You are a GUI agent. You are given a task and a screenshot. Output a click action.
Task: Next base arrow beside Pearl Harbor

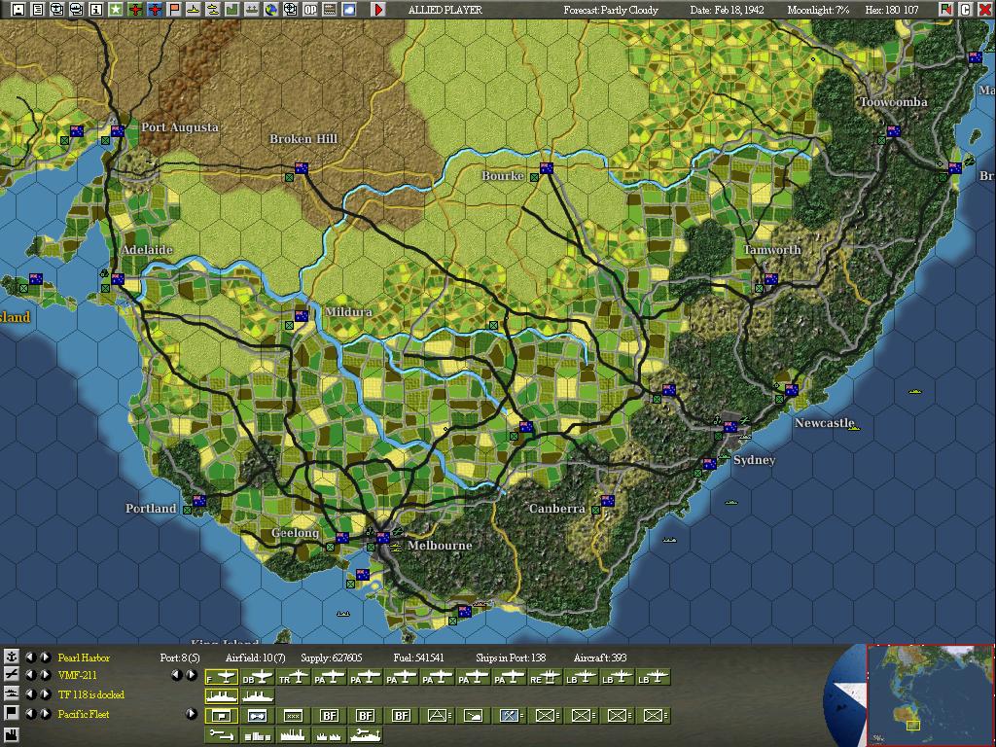pyautogui.click(x=45, y=658)
